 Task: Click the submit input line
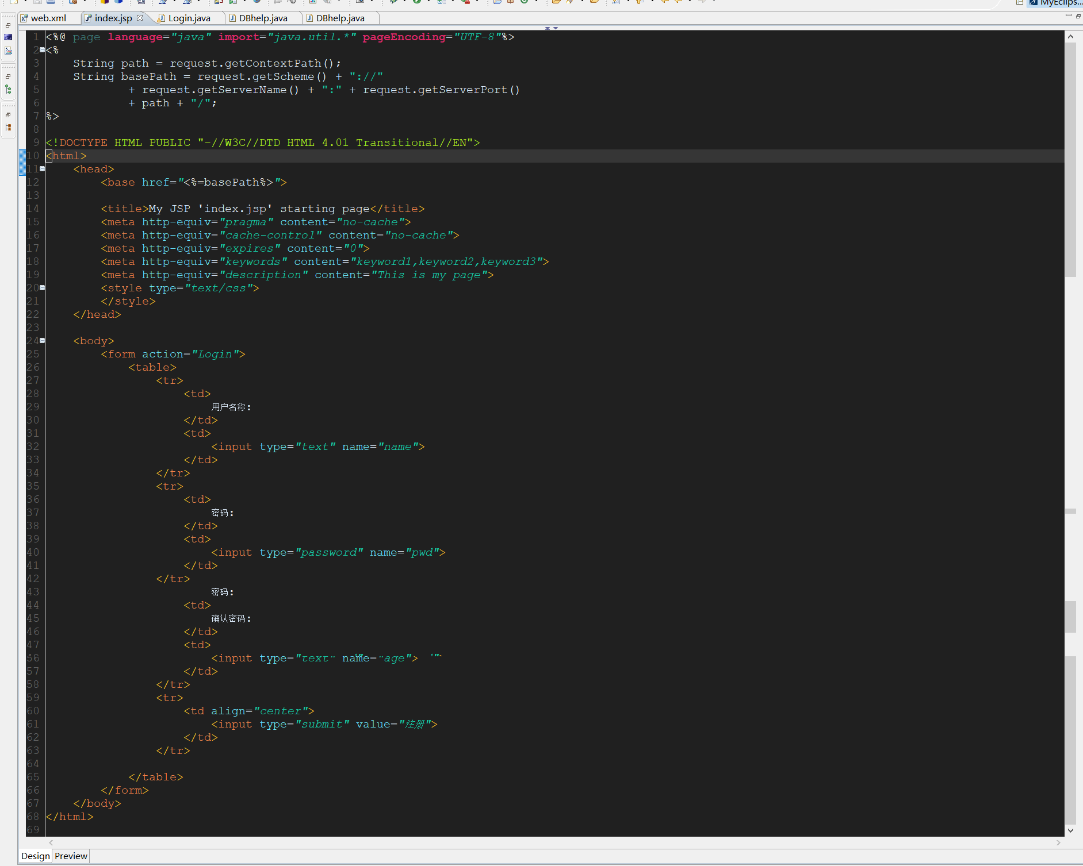(x=324, y=724)
